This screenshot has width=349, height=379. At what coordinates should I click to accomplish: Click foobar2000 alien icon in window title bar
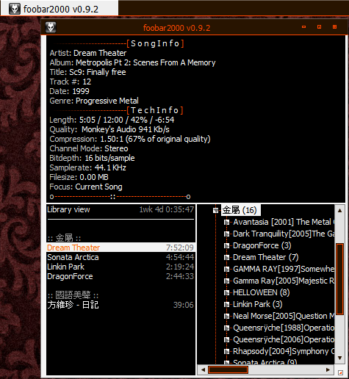[x=51, y=27]
